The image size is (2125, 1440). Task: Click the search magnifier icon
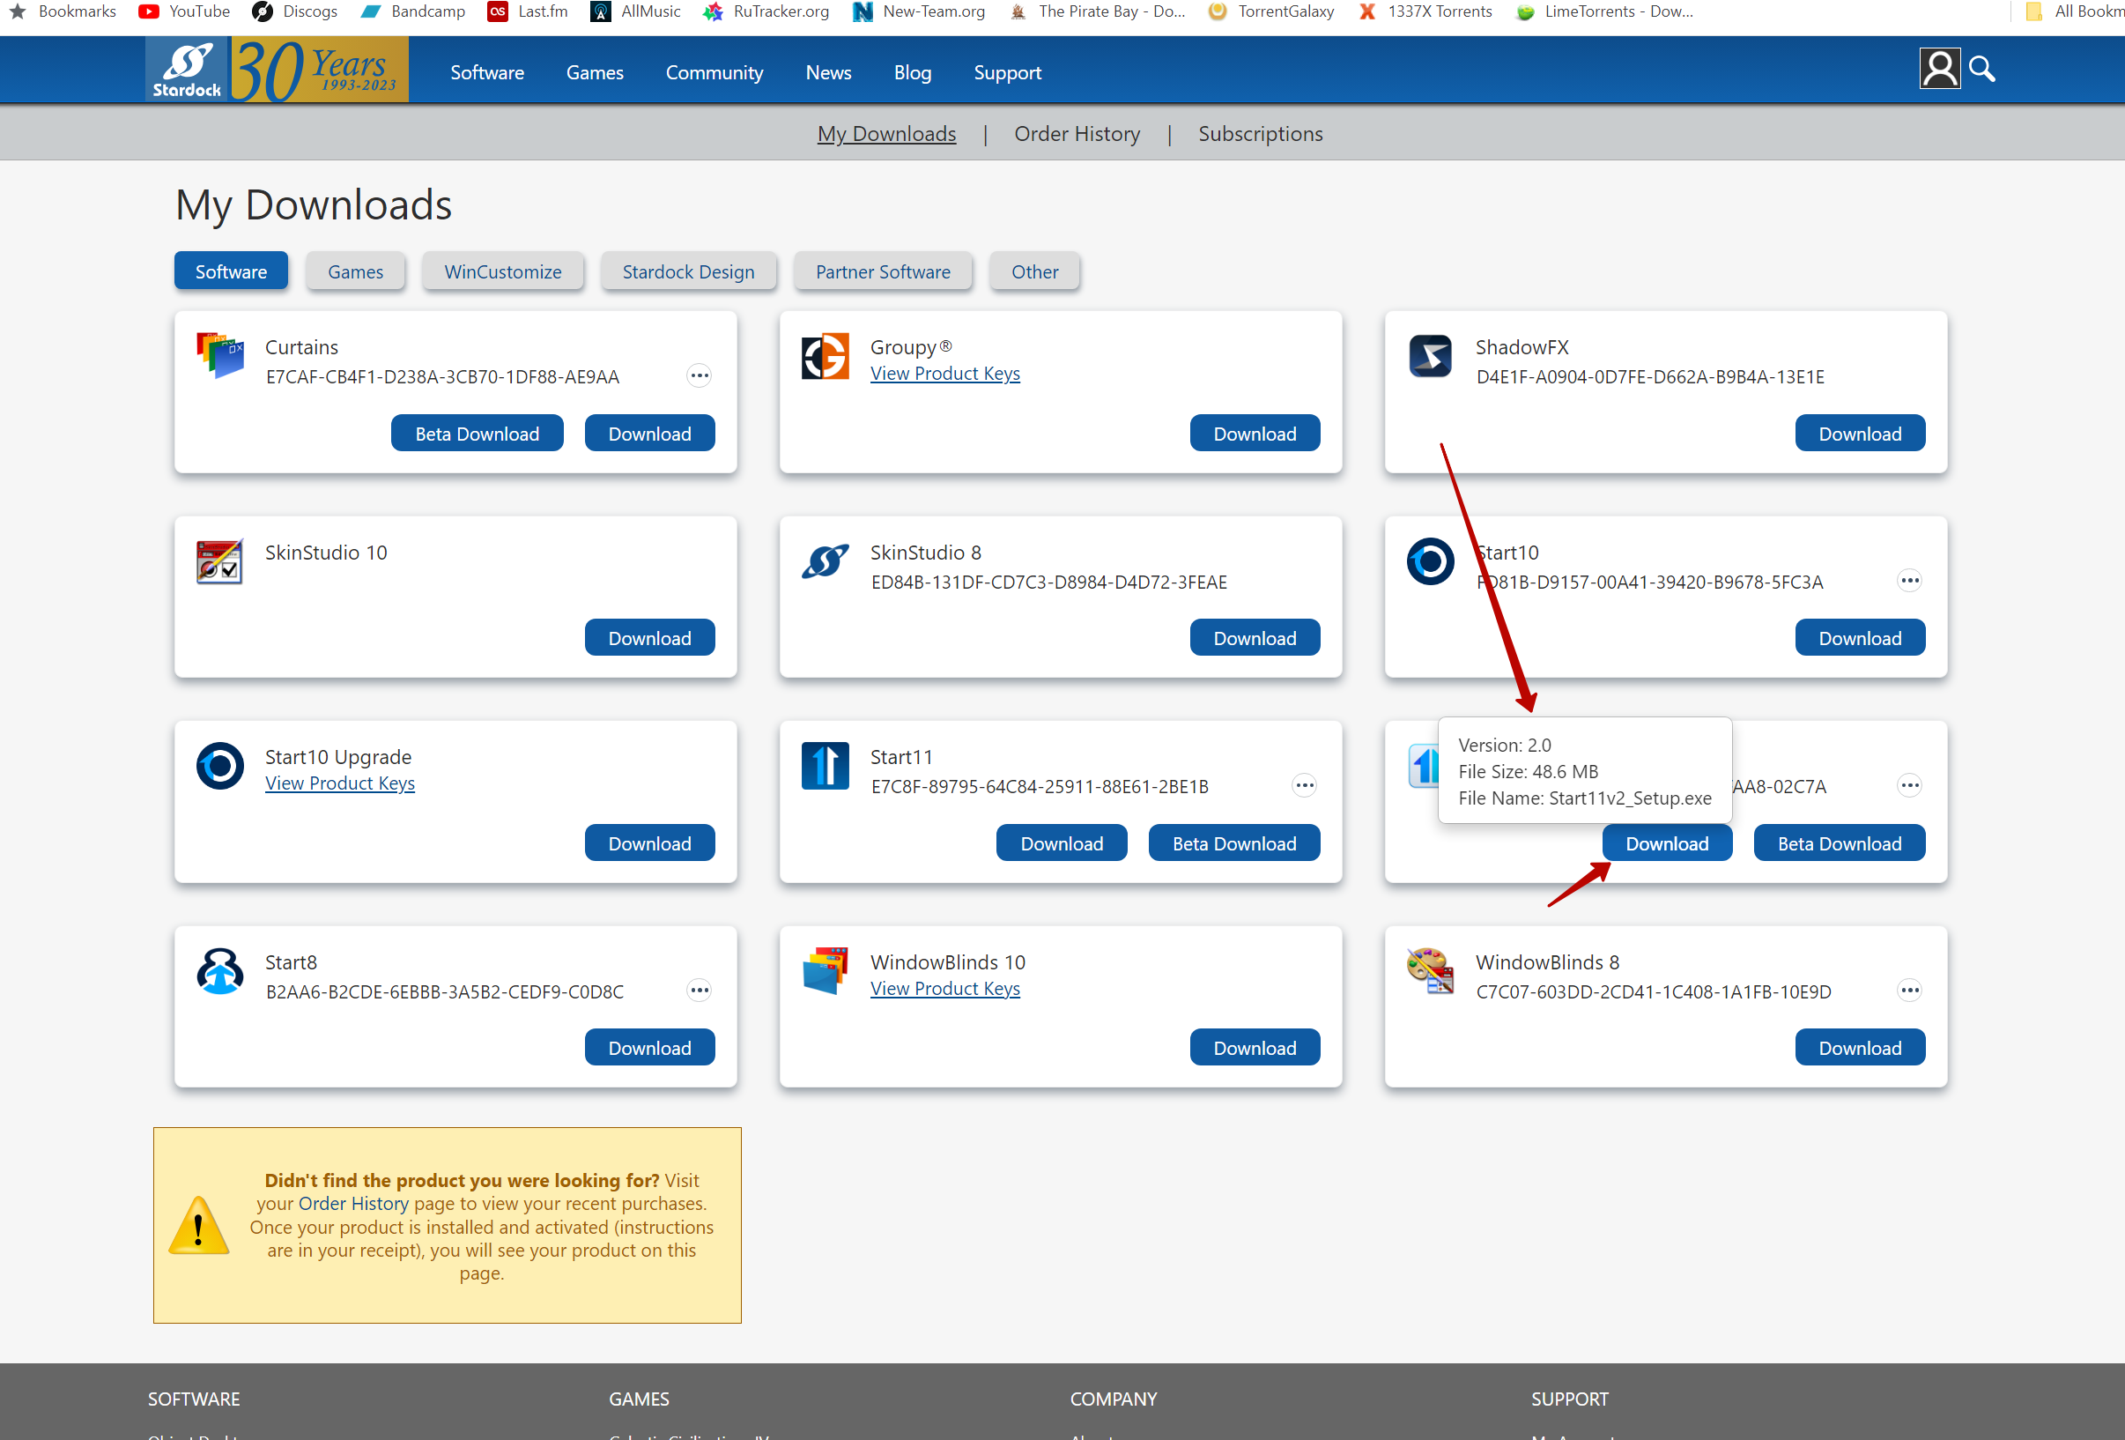[x=1981, y=69]
